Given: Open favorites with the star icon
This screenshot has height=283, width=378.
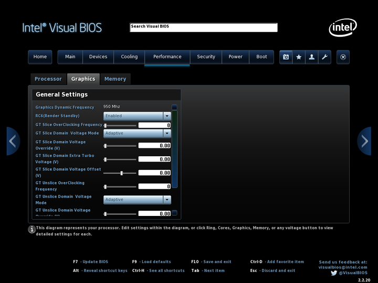Looking at the screenshot, I should point(299,57).
